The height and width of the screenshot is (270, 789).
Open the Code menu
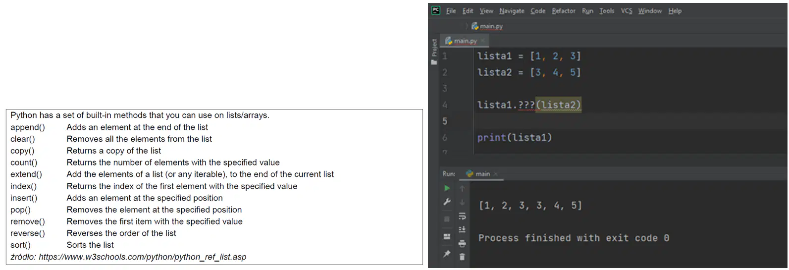[538, 11]
